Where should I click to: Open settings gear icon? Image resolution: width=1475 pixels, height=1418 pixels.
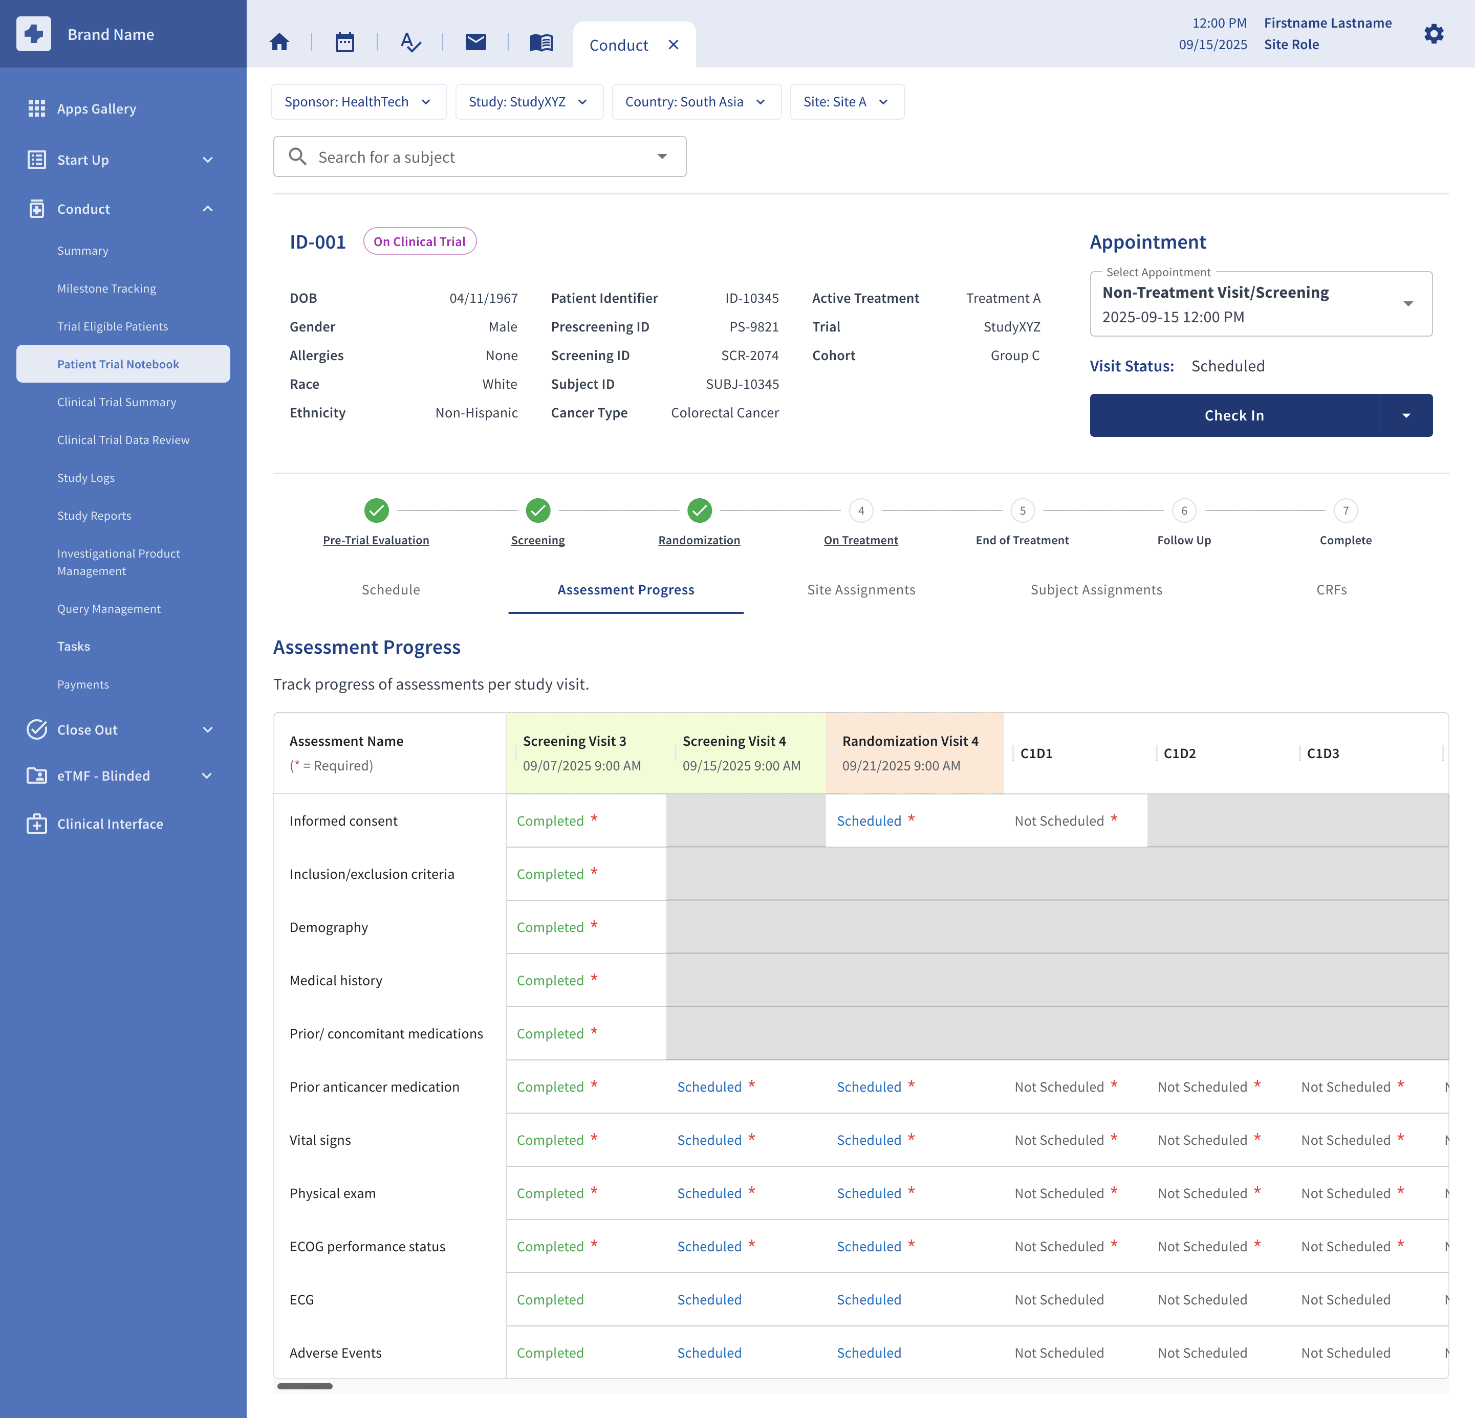point(1434,34)
